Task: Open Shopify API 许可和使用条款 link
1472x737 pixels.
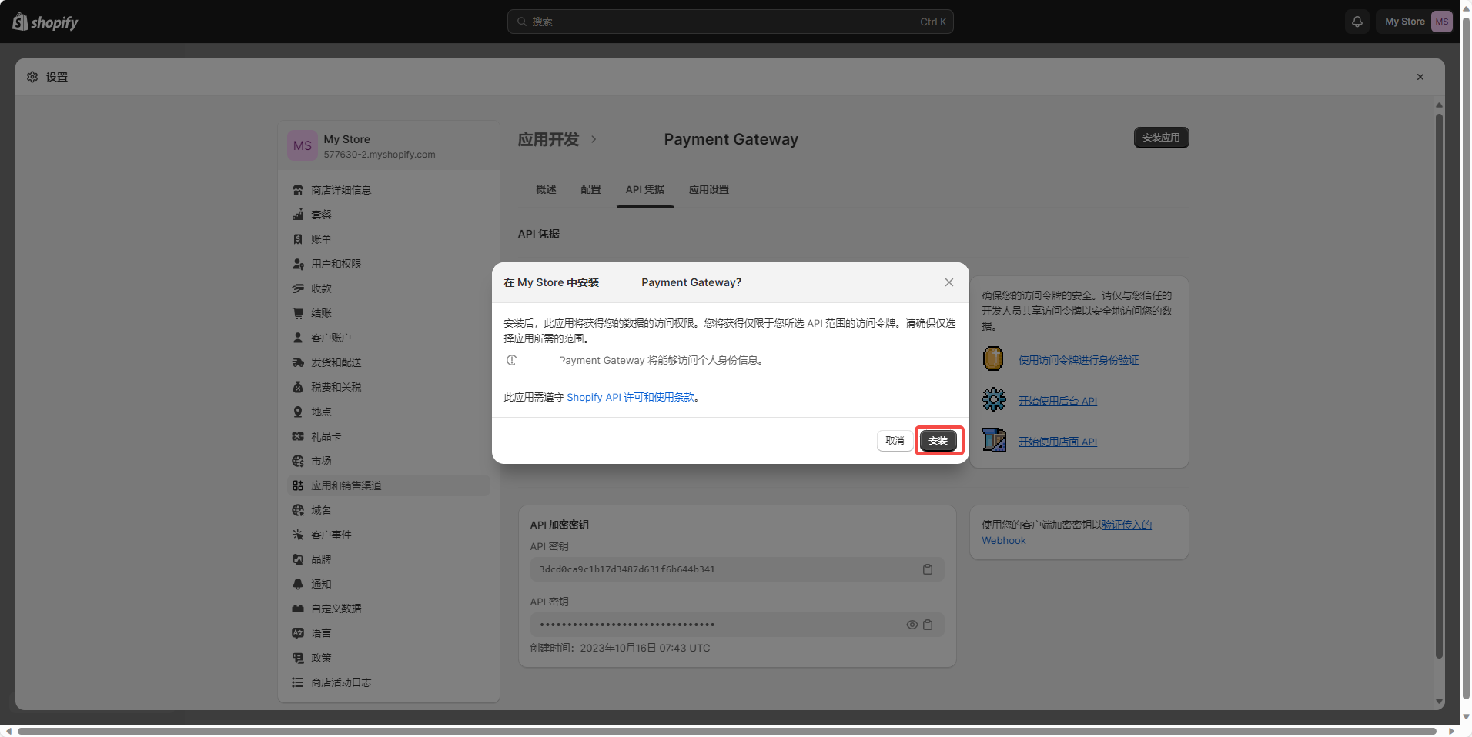Action: tap(631, 397)
